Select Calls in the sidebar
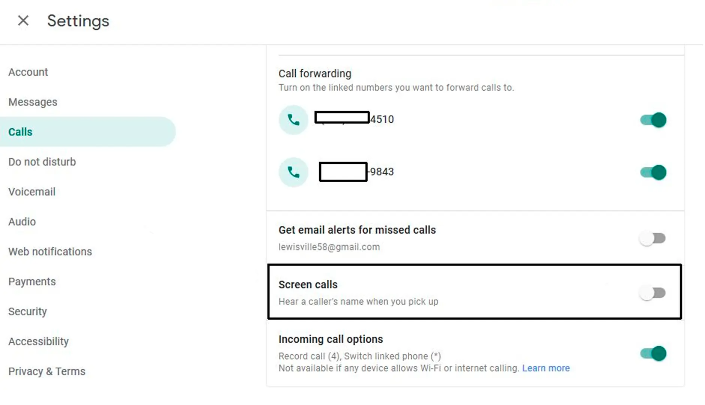Screen dimensions: 705x405 coord(88,132)
